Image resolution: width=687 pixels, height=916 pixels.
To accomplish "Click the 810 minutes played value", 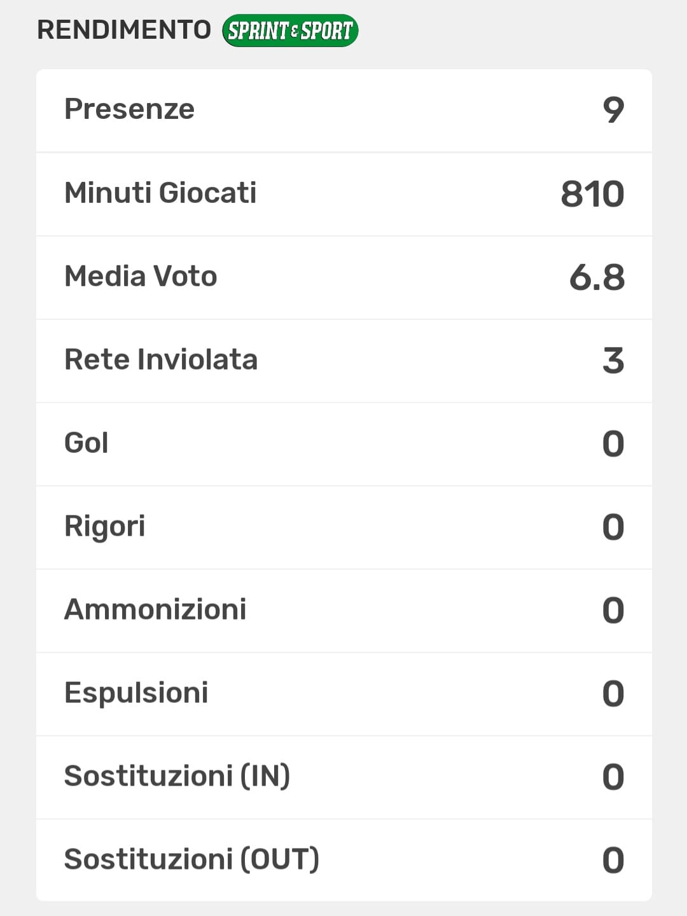I will coord(592,194).
